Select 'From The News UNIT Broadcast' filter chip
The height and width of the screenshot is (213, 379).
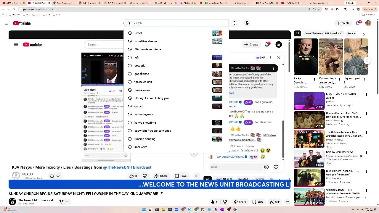point(323,33)
